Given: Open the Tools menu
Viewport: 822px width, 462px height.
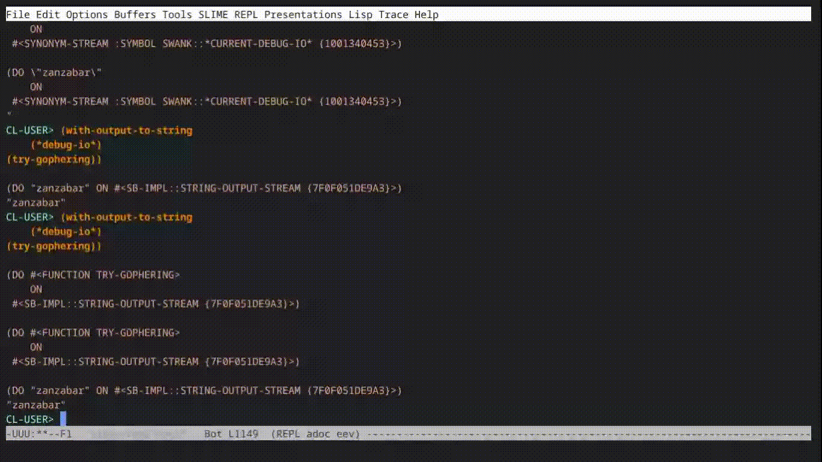Looking at the screenshot, I should pyautogui.click(x=177, y=14).
